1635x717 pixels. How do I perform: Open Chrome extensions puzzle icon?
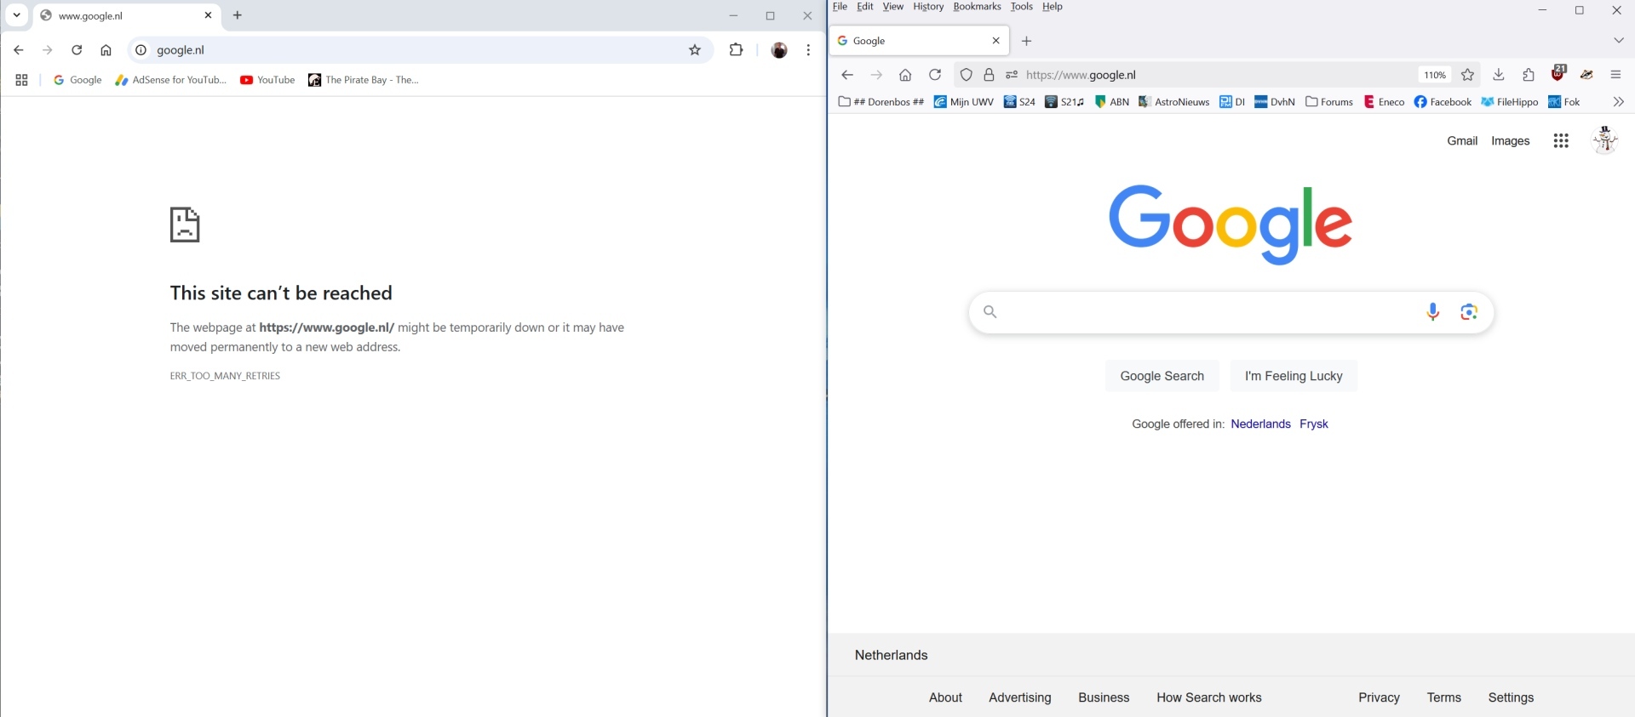(x=737, y=50)
